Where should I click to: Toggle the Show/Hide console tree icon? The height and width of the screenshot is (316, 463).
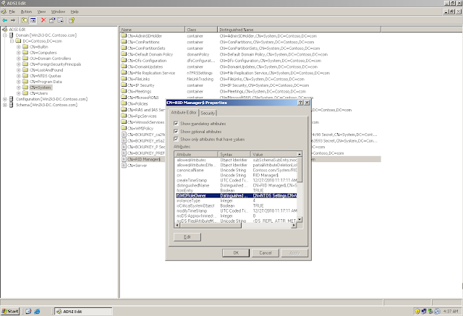click(33, 20)
